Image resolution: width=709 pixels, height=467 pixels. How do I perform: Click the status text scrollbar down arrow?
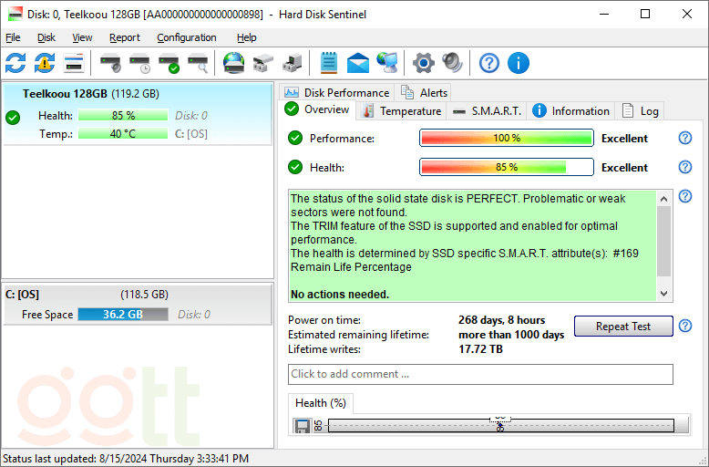pyautogui.click(x=663, y=294)
